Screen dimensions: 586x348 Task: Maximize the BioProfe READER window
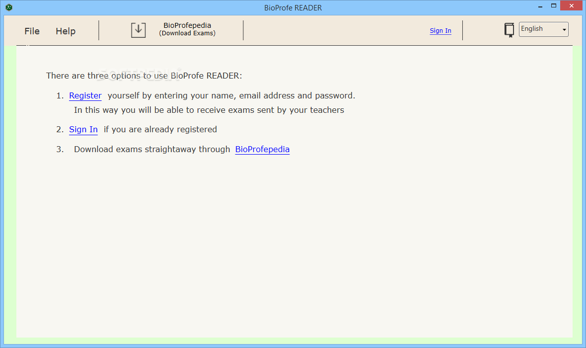(554, 5)
